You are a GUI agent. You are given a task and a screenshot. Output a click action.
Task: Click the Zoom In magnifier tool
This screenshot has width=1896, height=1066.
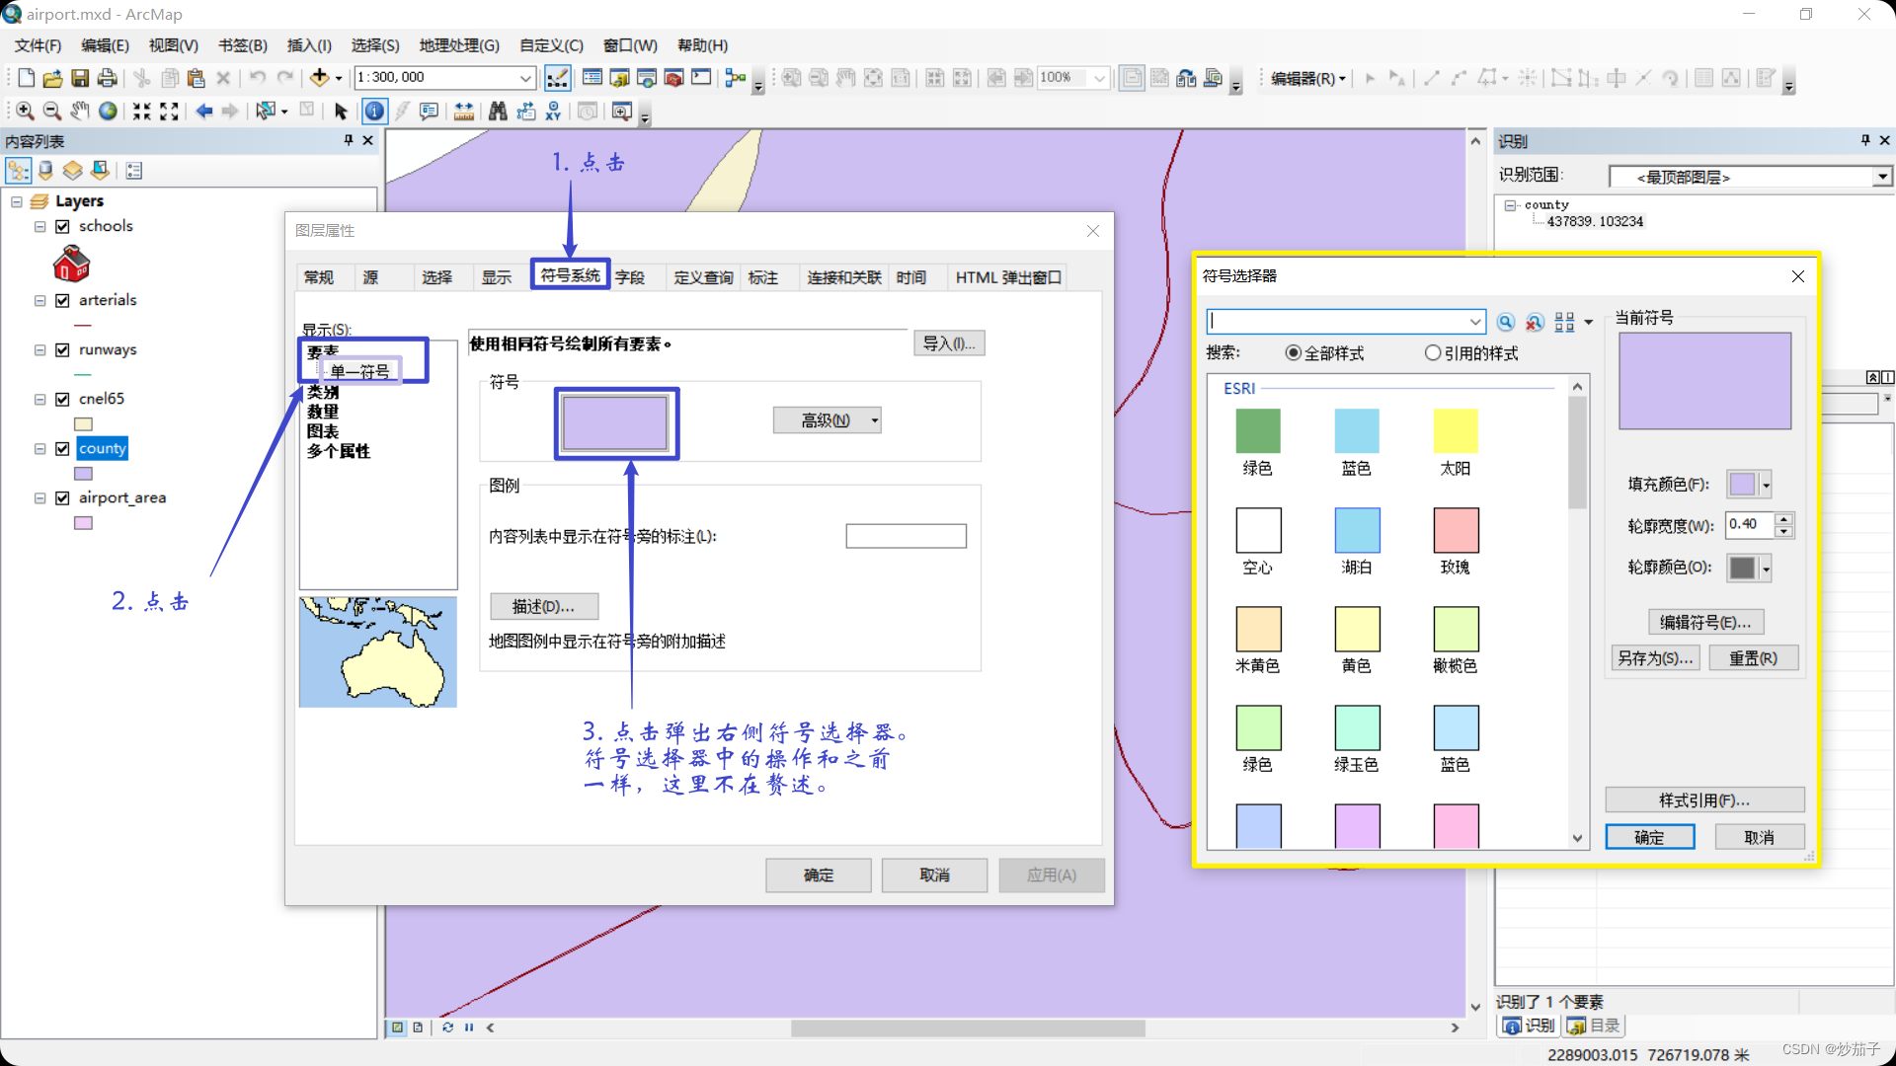(x=25, y=112)
